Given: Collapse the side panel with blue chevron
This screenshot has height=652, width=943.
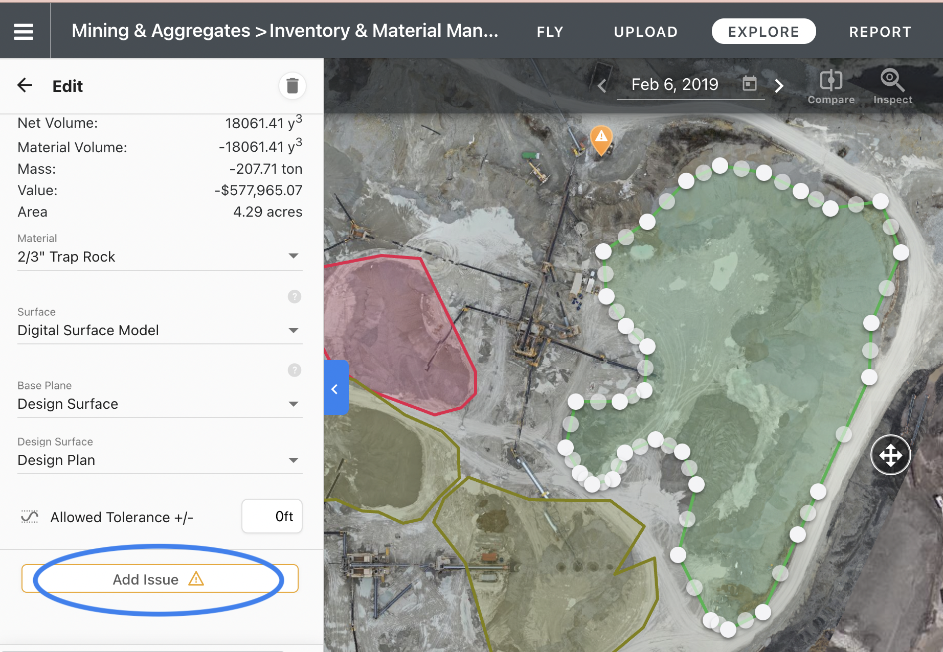Looking at the screenshot, I should (x=335, y=389).
